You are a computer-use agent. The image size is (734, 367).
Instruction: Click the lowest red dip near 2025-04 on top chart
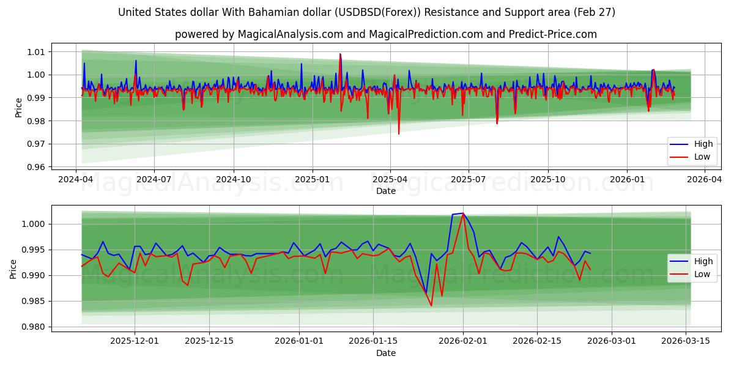click(399, 133)
